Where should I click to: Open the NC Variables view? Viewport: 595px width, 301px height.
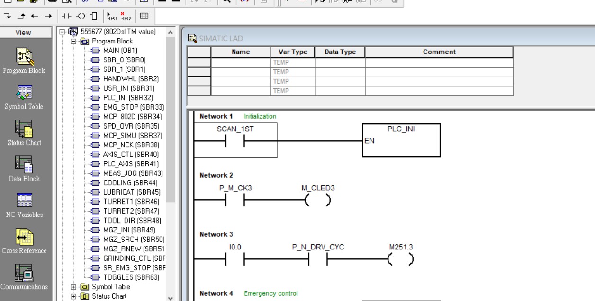point(24,201)
